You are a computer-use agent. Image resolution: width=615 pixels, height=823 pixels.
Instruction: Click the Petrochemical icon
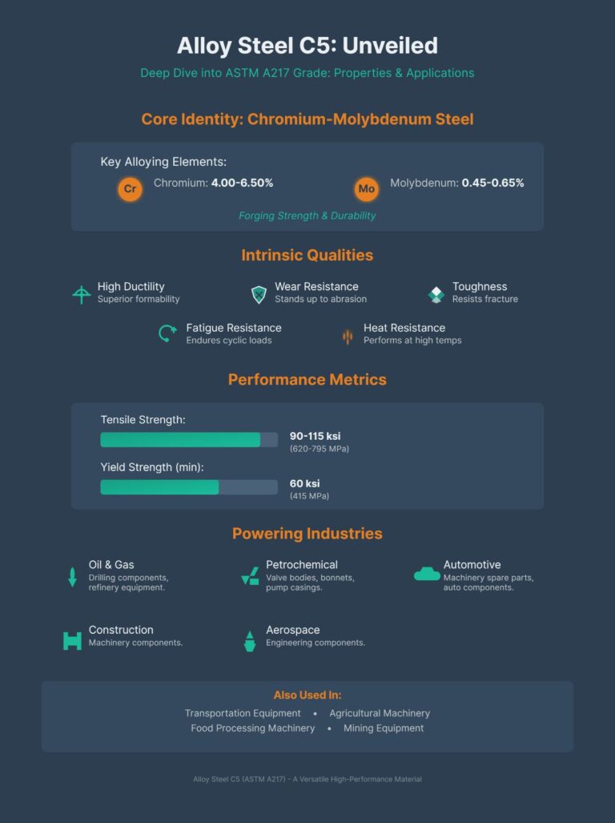[x=249, y=576]
